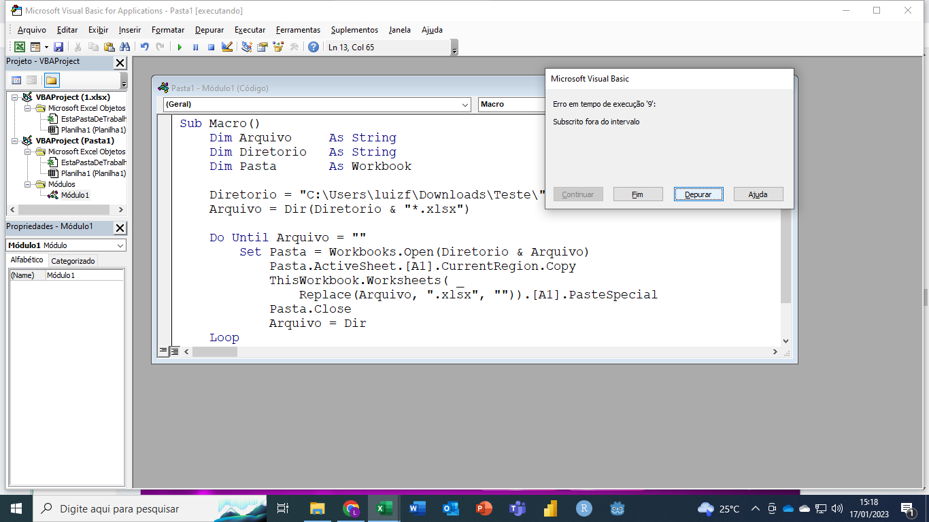929x522 pixels.
Task: Open the Ajuda menu in menu bar
Action: (x=432, y=30)
